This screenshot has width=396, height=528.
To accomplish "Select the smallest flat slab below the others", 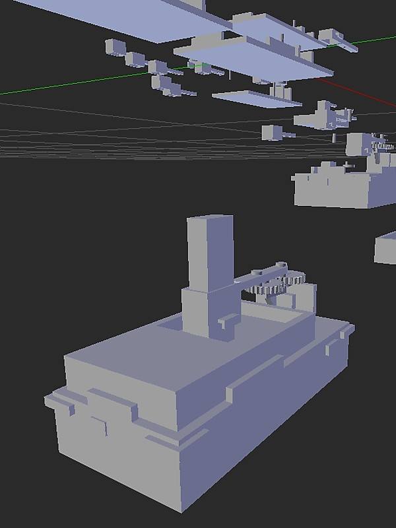I will (257, 98).
